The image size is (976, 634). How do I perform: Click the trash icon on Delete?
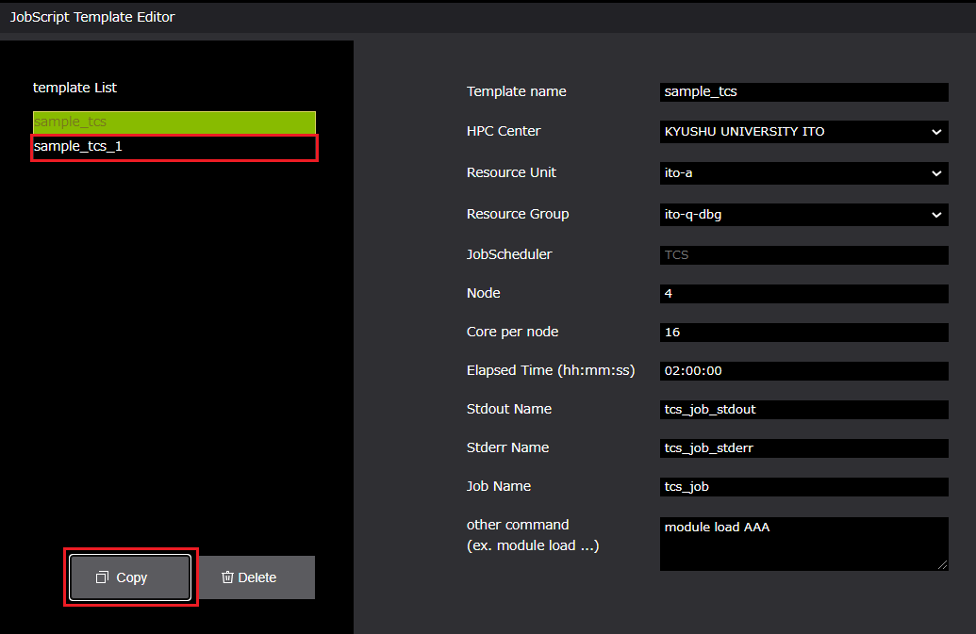tap(227, 577)
